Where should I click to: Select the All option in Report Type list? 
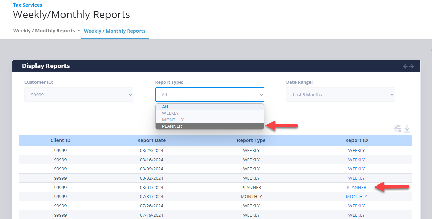pyautogui.click(x=165, y=107)
